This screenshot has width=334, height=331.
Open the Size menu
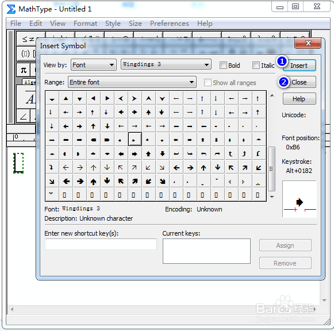click(x=135, y=24)
